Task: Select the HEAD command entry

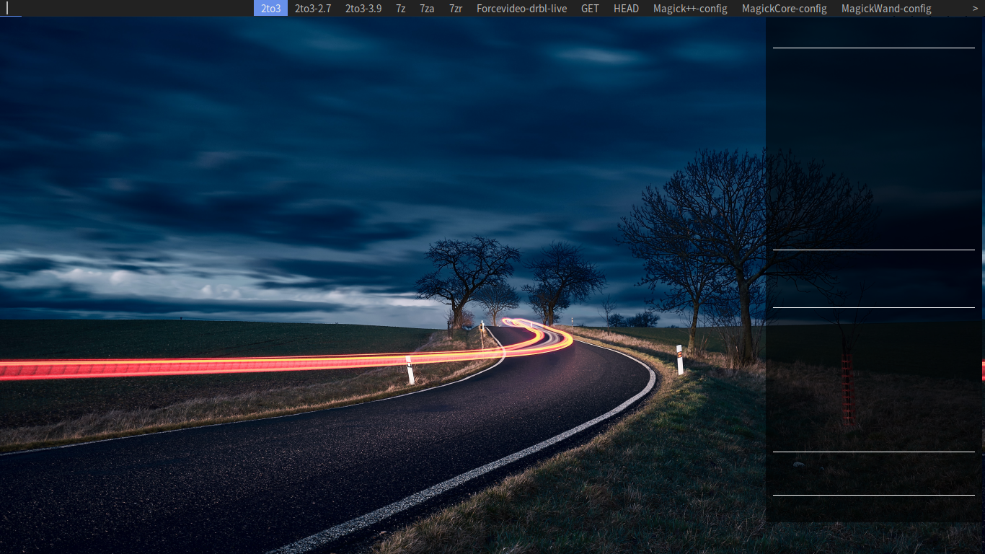Action: pos(626,9)
